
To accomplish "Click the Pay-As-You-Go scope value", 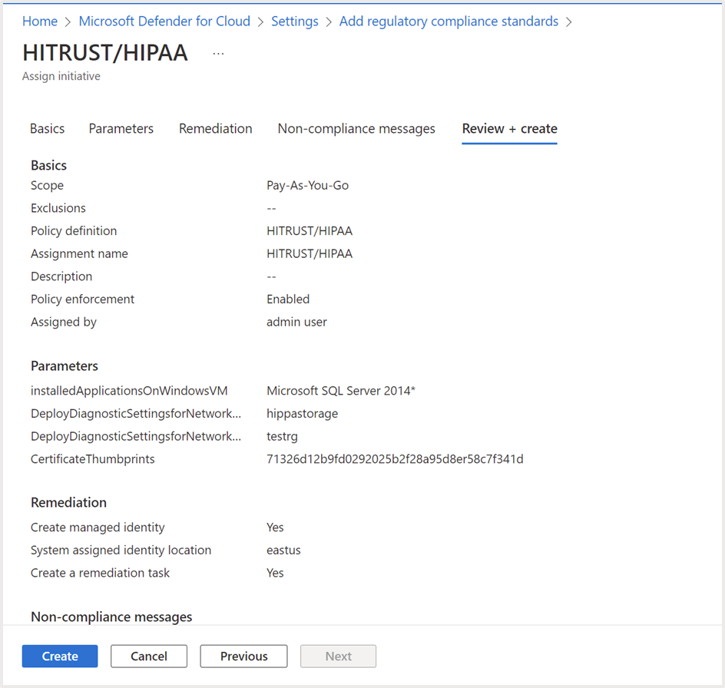I will [x=307, y=185].
